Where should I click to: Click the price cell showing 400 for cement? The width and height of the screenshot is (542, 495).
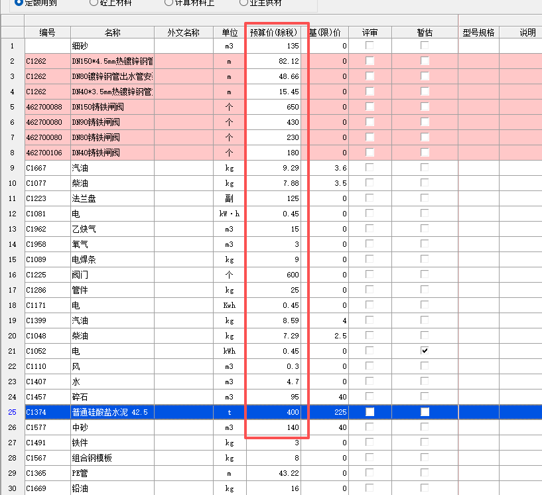point(273,412)
